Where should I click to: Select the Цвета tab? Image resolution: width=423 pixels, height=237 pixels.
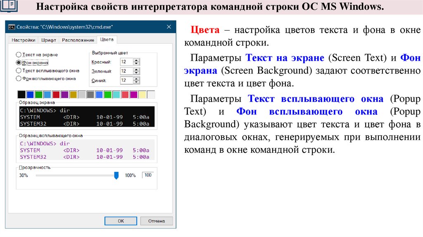107,40
